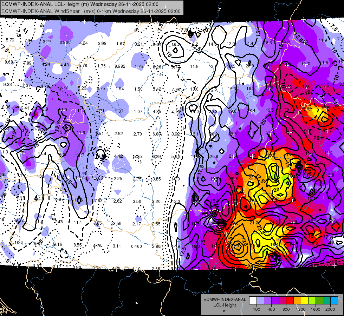Click the teal legend color swatch

[327, 301]
